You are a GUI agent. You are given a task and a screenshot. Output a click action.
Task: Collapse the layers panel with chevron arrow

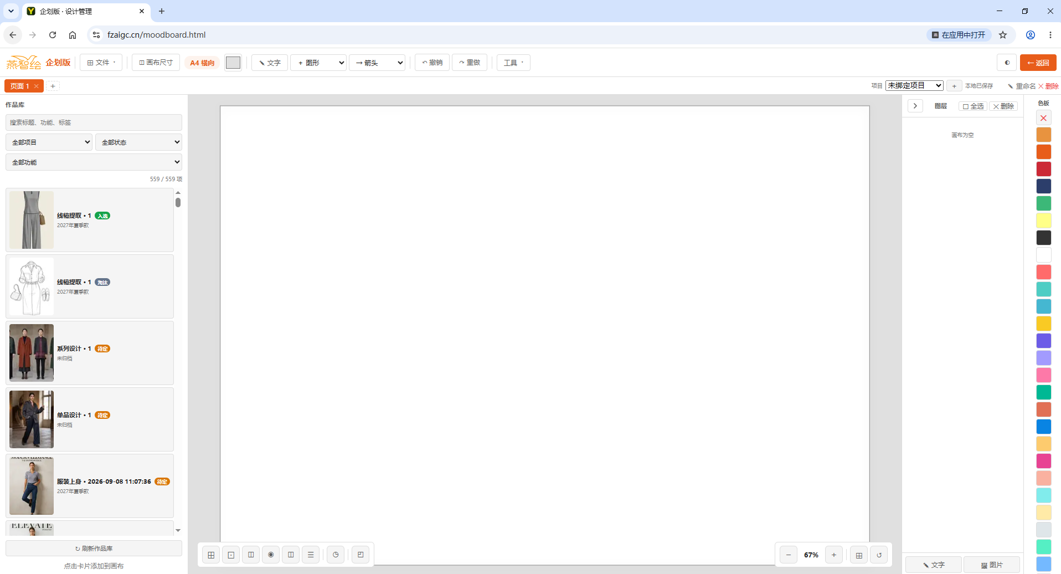point(915,106)
